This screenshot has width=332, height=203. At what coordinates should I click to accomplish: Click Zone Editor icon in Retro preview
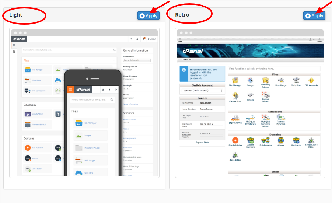[235, 155]
